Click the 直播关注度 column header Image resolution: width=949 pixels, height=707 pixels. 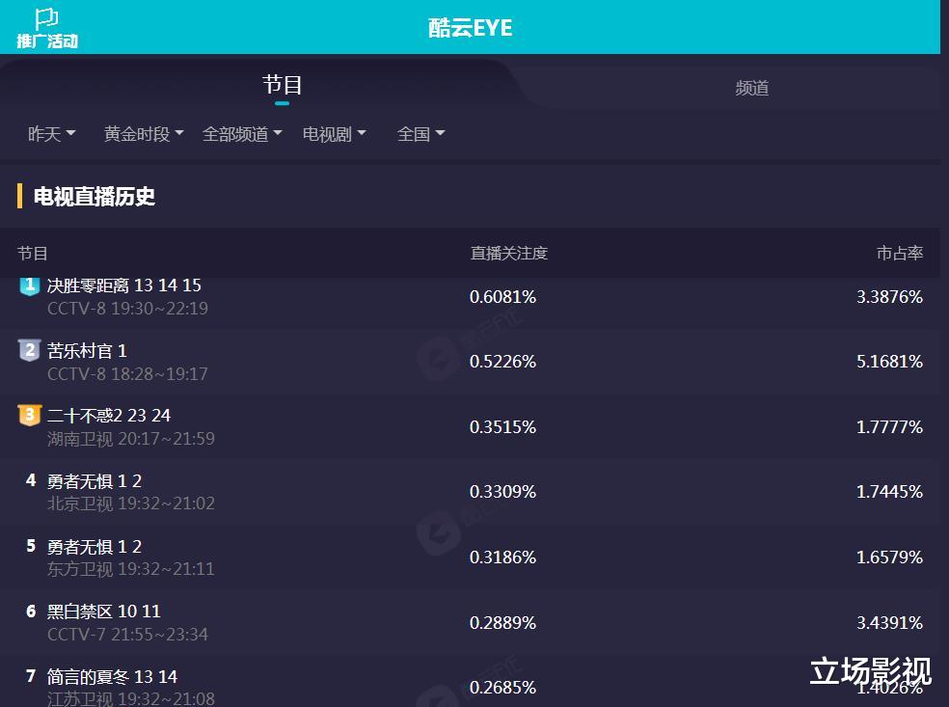pyautogui.click(x=509, y=253)
